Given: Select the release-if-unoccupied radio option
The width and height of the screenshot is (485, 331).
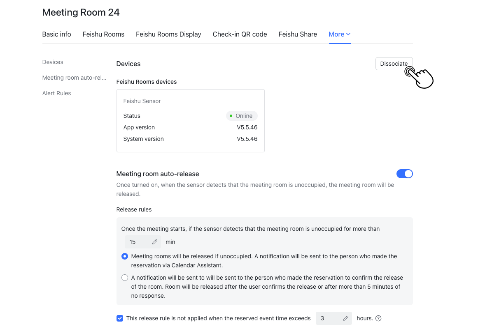Looking at the screenshot, I should 125,256.
